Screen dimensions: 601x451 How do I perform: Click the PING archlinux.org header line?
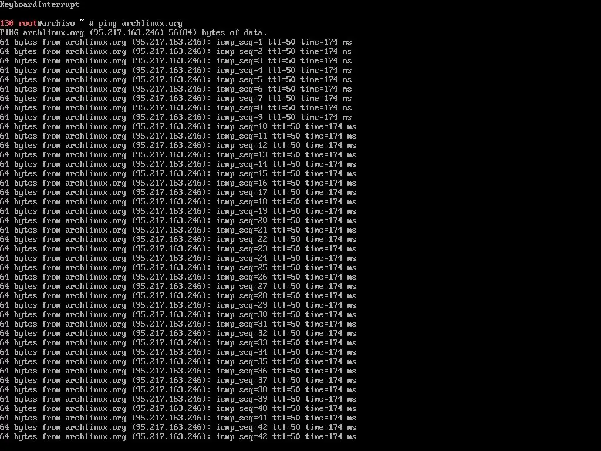click(133, 33)
